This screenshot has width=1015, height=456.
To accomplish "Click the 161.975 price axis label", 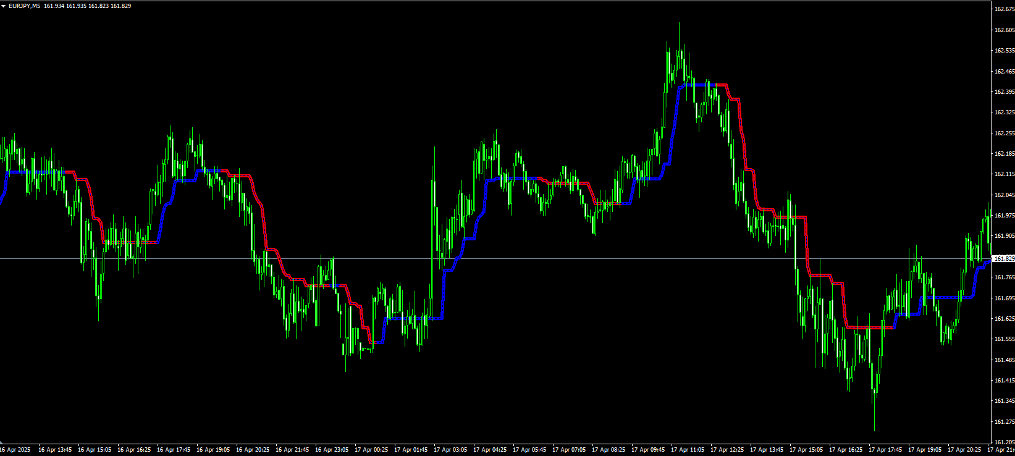I will [1004, 215].
